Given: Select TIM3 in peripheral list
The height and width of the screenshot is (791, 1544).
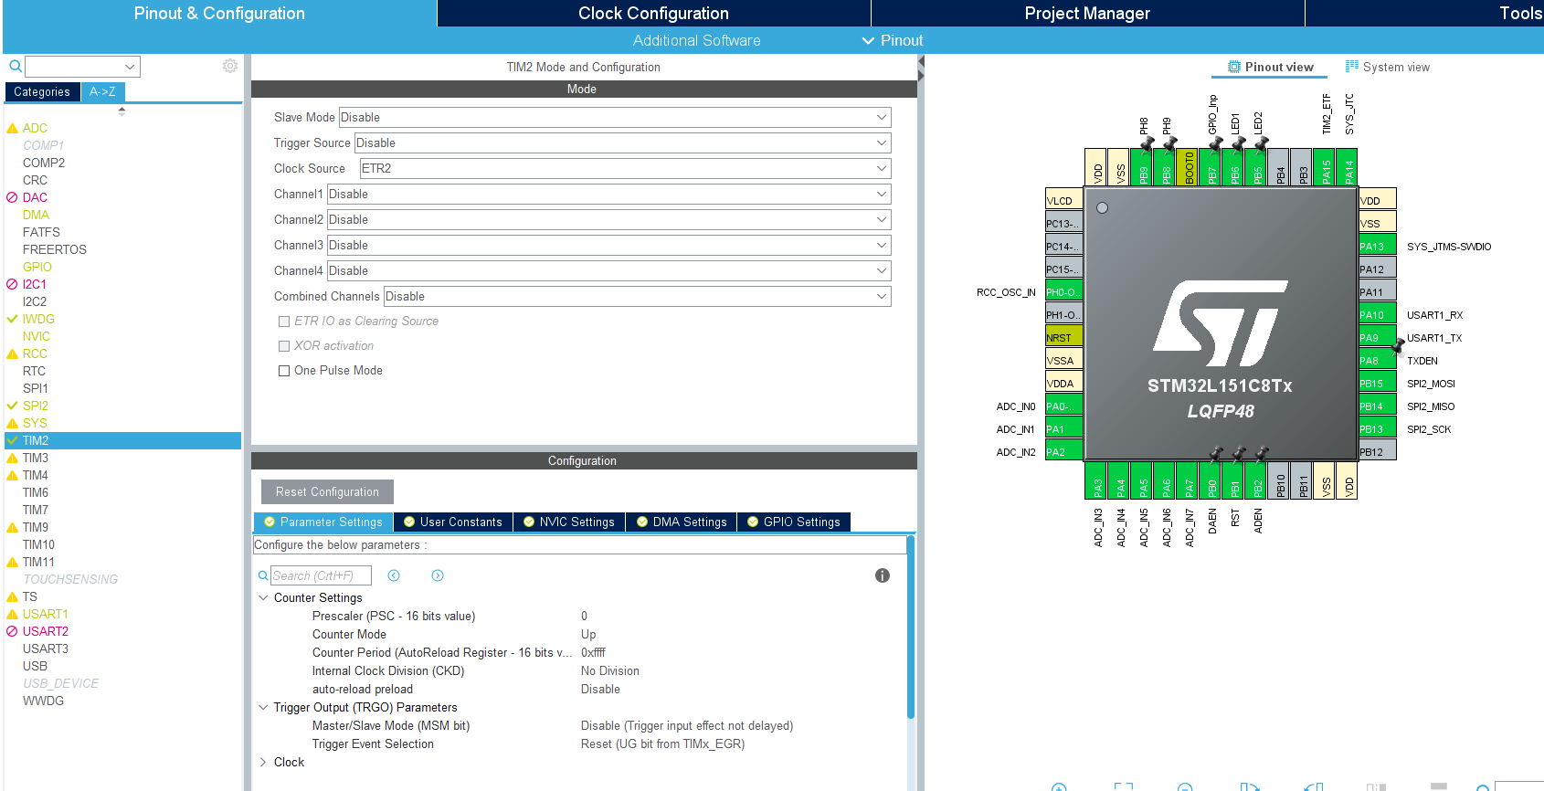Looking at the screenshot, I should pyautogui.click(x=36, y=458).
